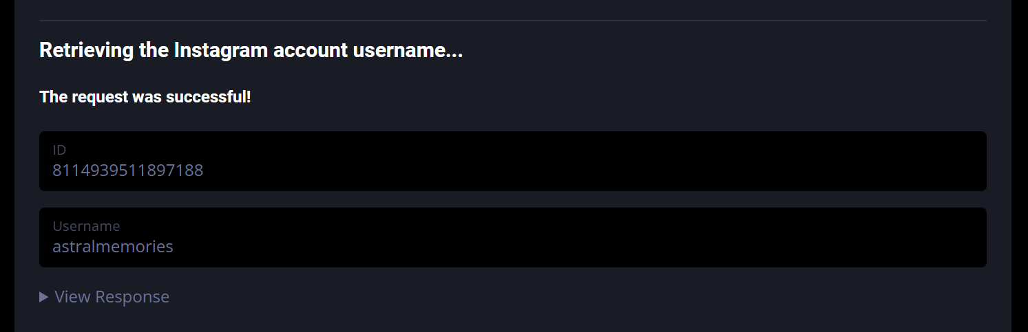
Task: Click inside the ID field
Action: [512, 162]
